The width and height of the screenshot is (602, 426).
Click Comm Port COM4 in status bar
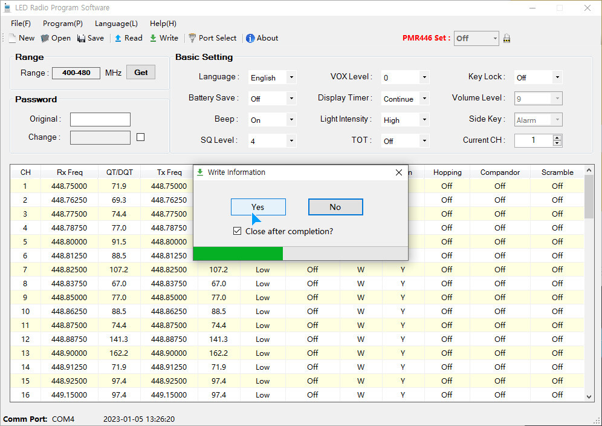(x=39, y=419)
